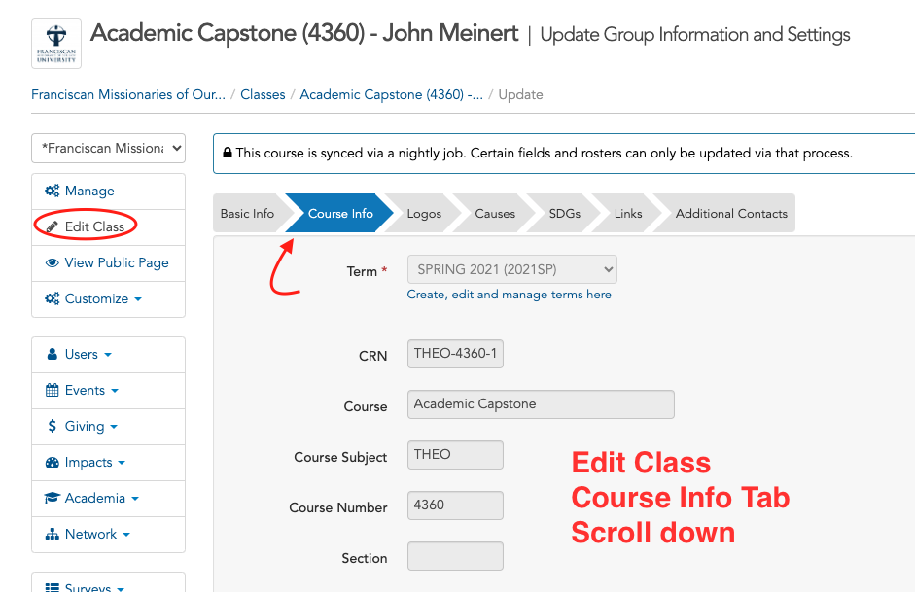Click the Users person icon

(x=52, y=354)
